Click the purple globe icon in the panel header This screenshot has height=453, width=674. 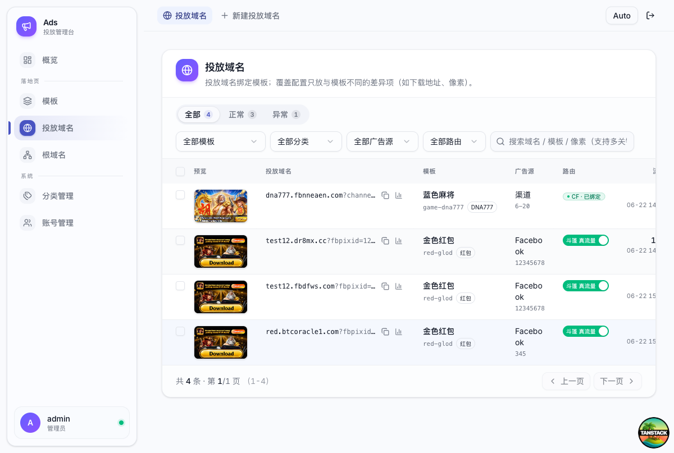[187, 70]
